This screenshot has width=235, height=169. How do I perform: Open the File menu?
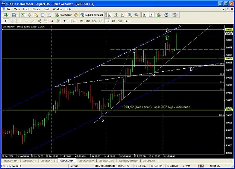9,9
